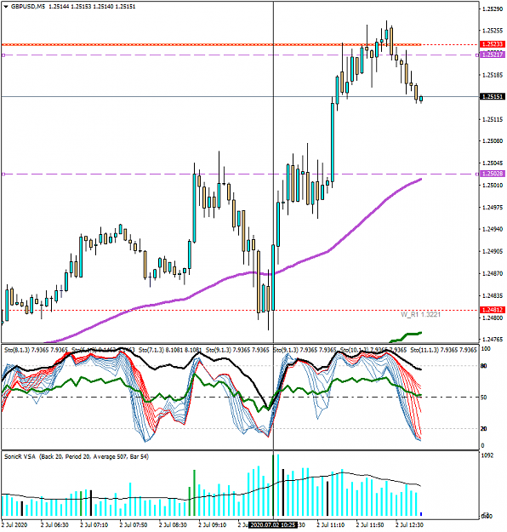Click the 1.25080 price scale value
Image resolution: width=507 pixels, height=532 pixels.
click(x=493, y=140)
